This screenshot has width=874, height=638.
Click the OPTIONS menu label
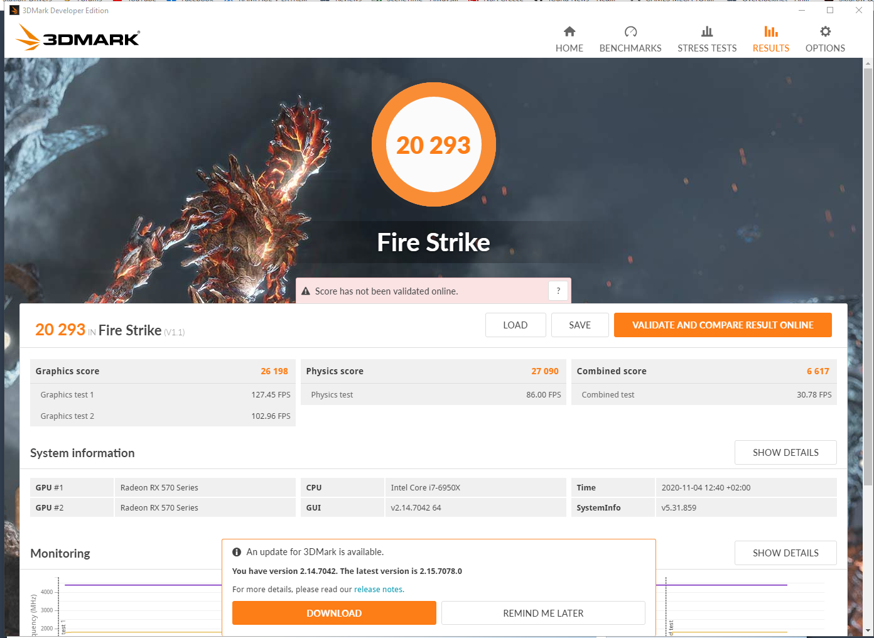pyautogui.click(x=825, y=48)
